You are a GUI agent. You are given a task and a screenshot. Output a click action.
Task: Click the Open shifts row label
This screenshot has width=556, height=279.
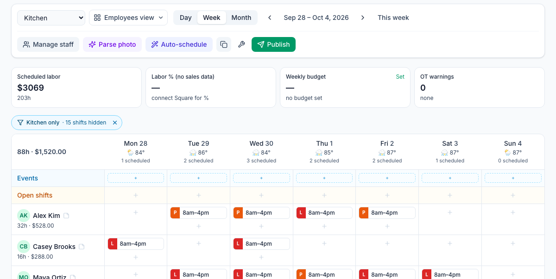tap(35, 195)
